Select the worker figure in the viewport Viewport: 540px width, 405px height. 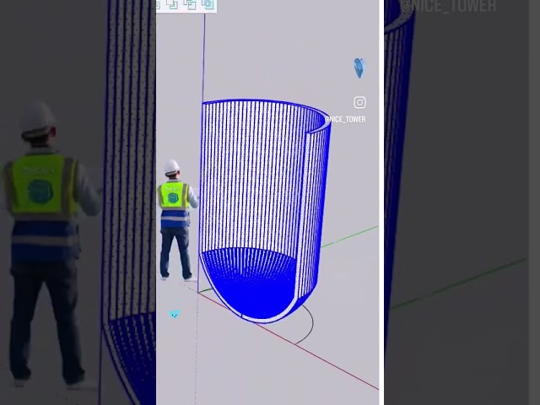pos(177,220)
